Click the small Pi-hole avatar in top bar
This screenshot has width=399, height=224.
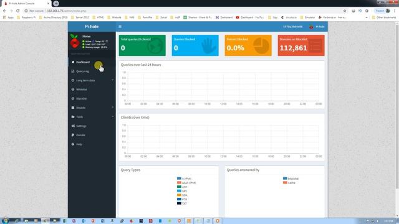click(x=311, y=27)
